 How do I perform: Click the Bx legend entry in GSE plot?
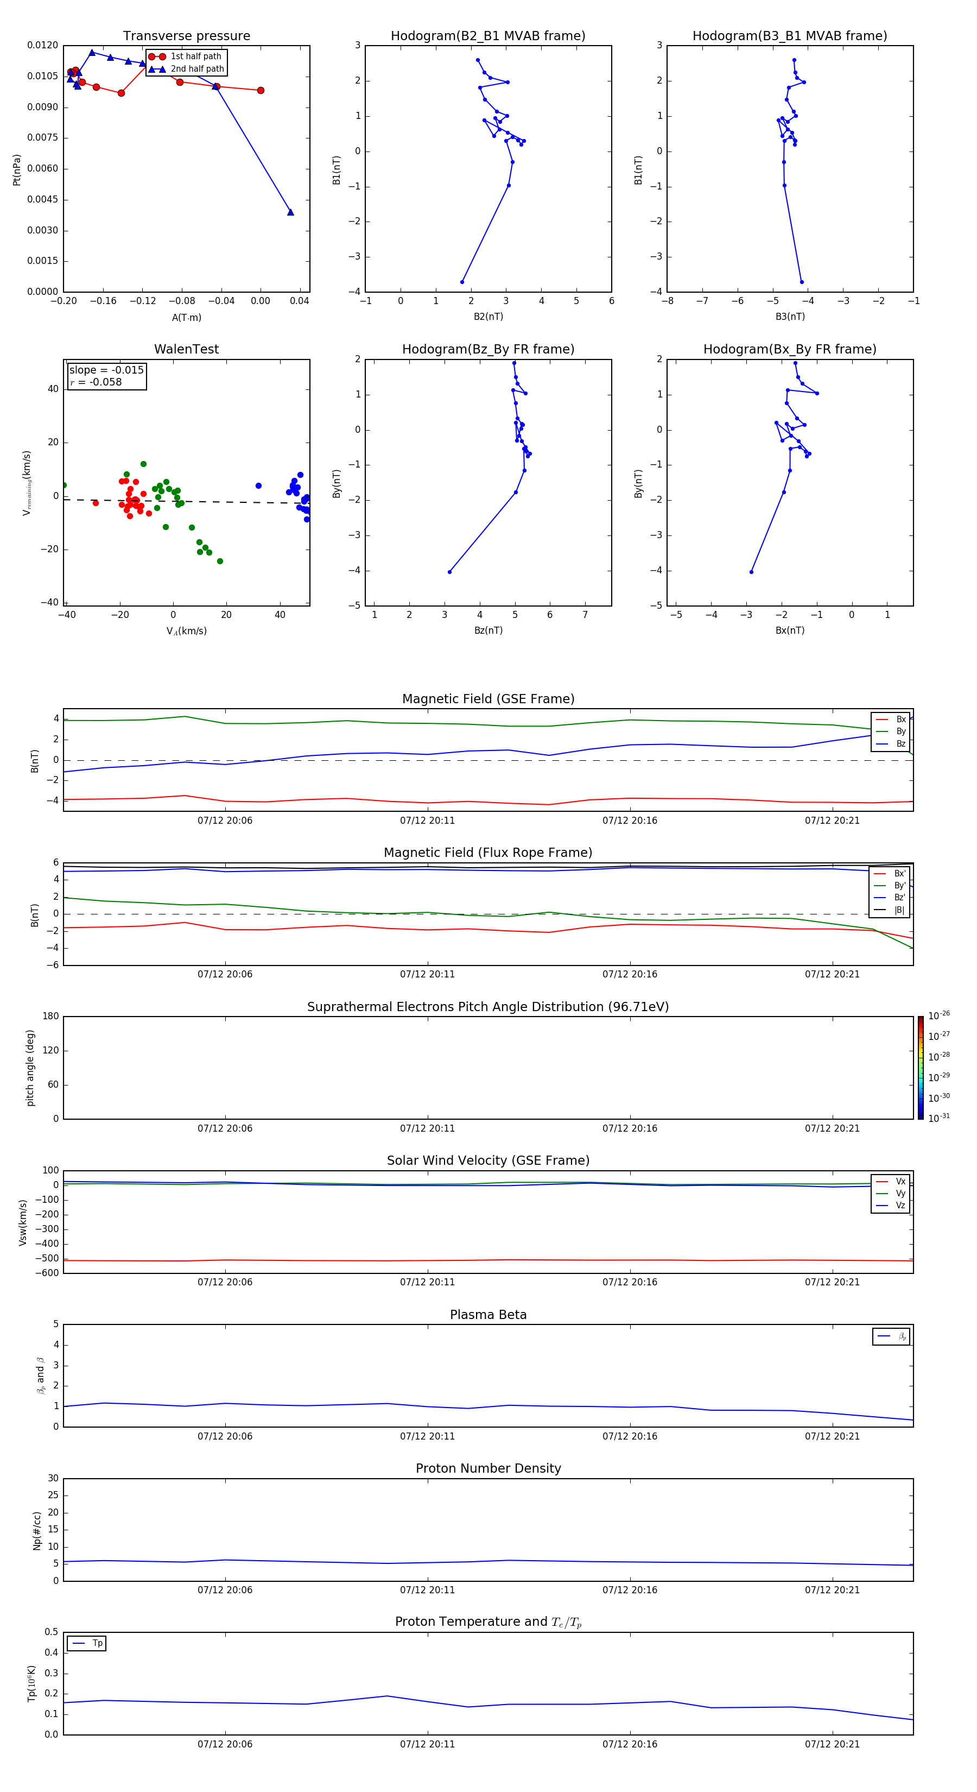(x=891, y=720)
